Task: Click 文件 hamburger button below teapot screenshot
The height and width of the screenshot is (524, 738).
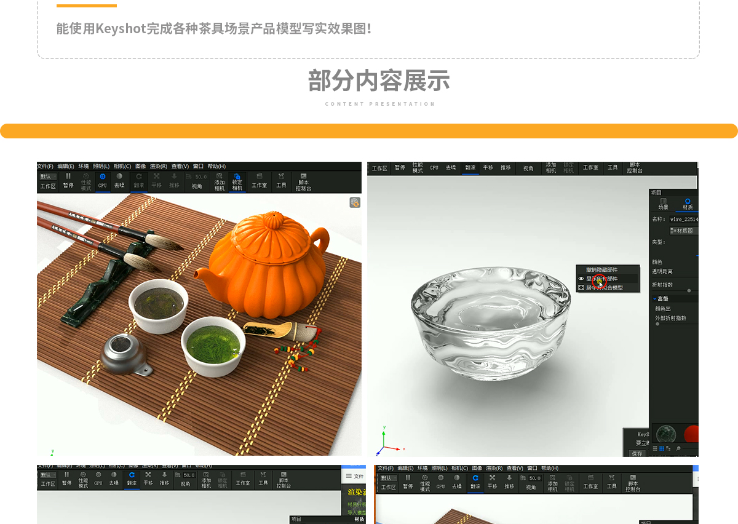Action: coord(354,476)
